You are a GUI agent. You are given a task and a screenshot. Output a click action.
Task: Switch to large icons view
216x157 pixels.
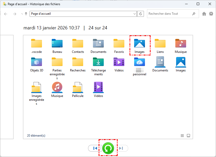coord(188,136)
